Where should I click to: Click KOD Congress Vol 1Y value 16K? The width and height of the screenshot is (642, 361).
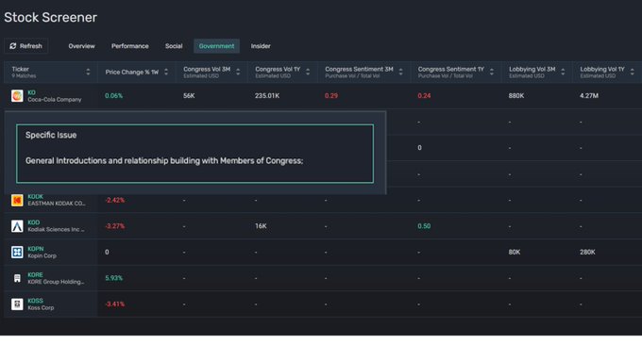click(261, 226)
